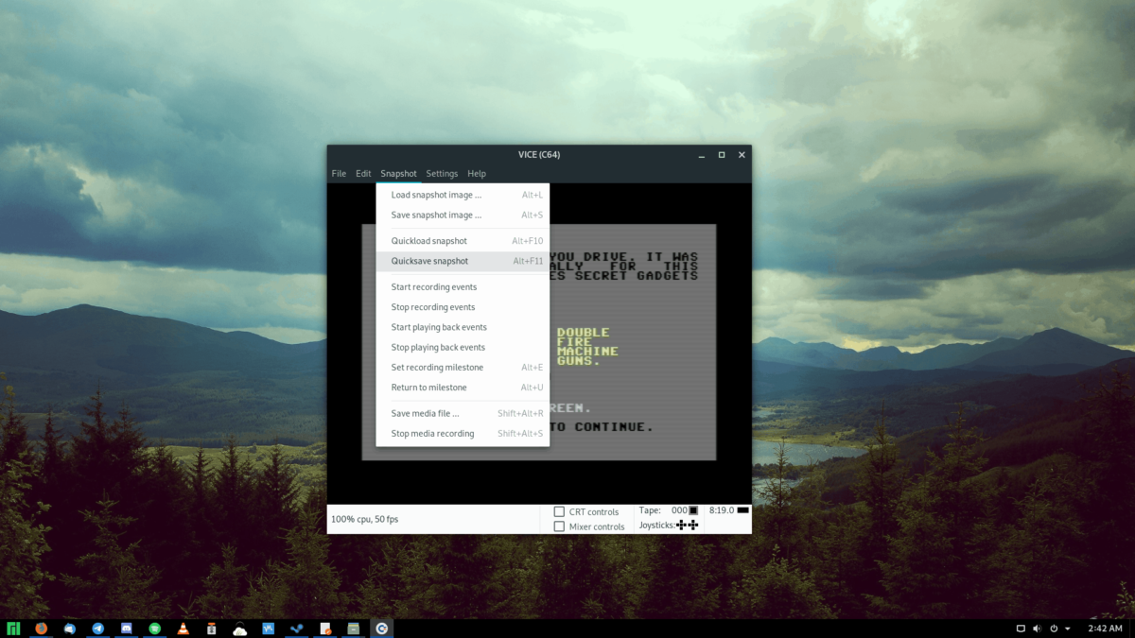The width and height of the screenshot is (1135, 638).
Task: Open the system monitor taskbar icon
Action: [x=269, y=629]
